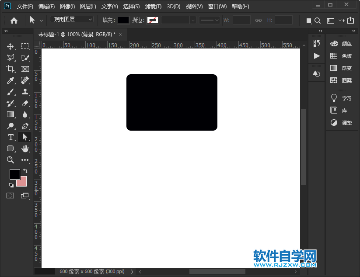Select the Lasso tool

pos(10,57)
